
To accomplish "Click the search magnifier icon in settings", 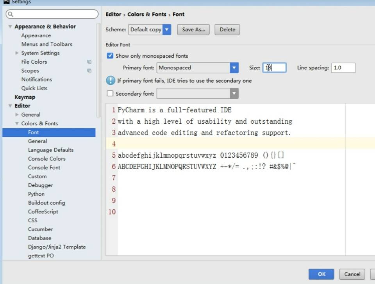I will (10, 14).
